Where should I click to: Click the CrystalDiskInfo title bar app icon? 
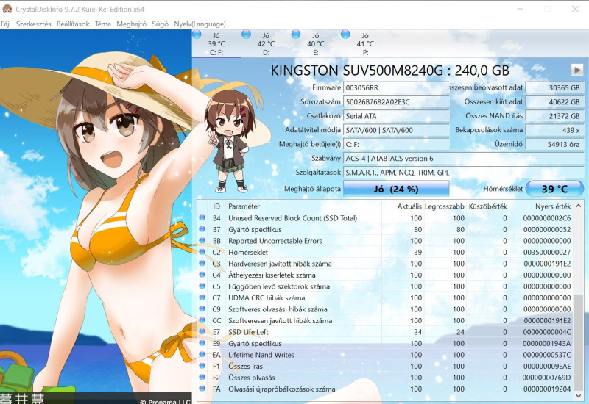(7, 9)
